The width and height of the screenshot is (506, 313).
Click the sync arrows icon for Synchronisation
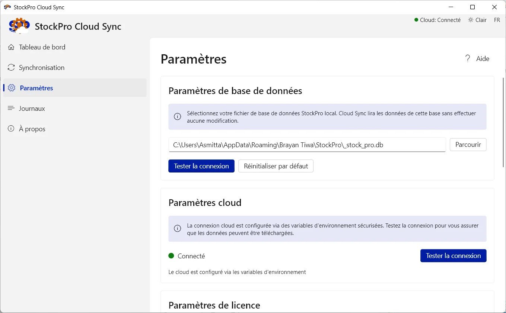[11, 67]
